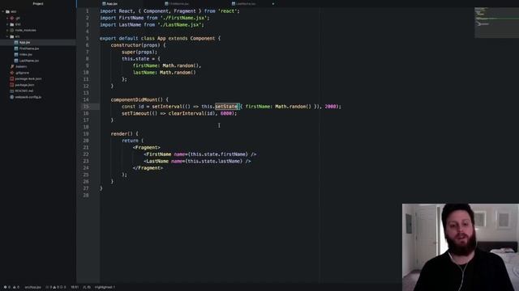Click the highlighted count in status bar
The image size is (519, 291).
pyautogui.click(x=105, y=287)
